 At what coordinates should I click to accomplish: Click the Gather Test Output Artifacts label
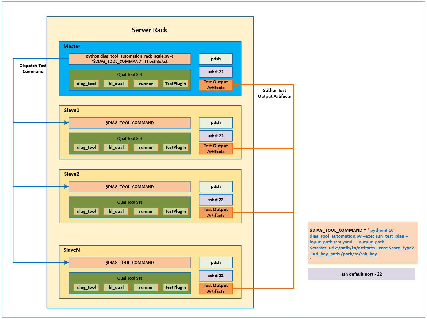click(x=274, y=93)
